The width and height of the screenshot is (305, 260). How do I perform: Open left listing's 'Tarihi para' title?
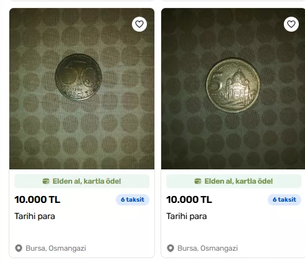coord(35,217)
